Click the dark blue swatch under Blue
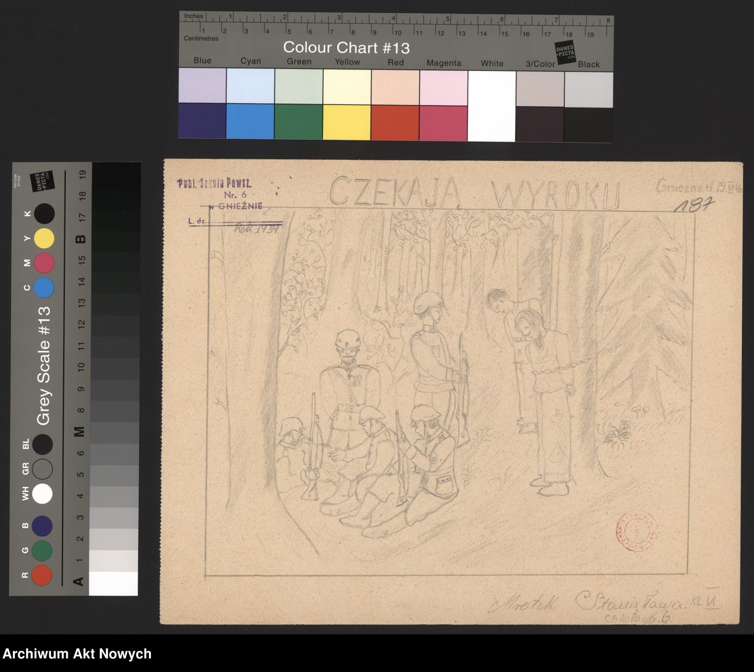Screen dimensions: 754x672 pos(202,121)
